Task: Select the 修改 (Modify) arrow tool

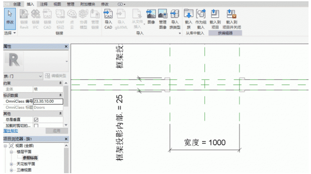Action: coord(10,19)
